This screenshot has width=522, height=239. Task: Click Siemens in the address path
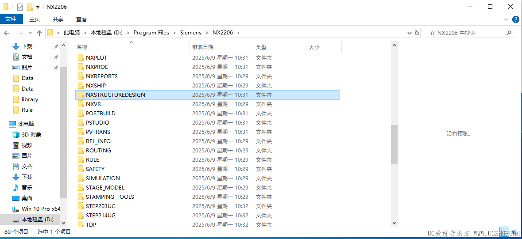click(191, 33)
